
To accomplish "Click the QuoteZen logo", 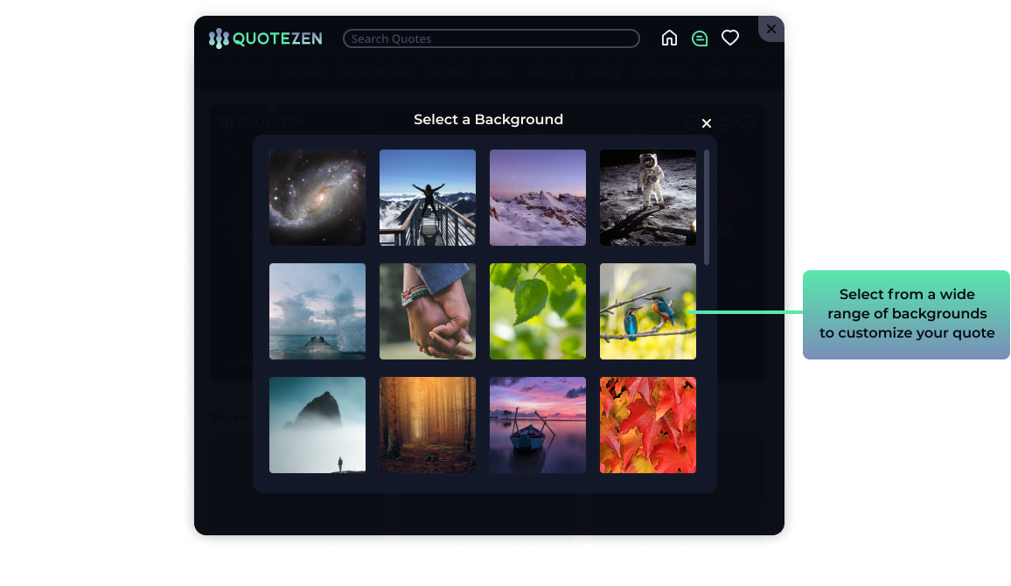I will [265, 38].
